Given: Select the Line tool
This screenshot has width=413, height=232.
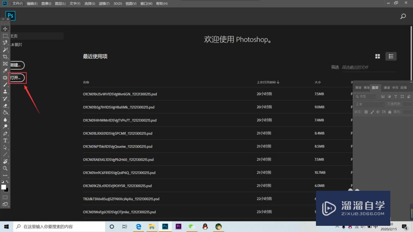Looking at the screenshot, I should pos(5,155).
